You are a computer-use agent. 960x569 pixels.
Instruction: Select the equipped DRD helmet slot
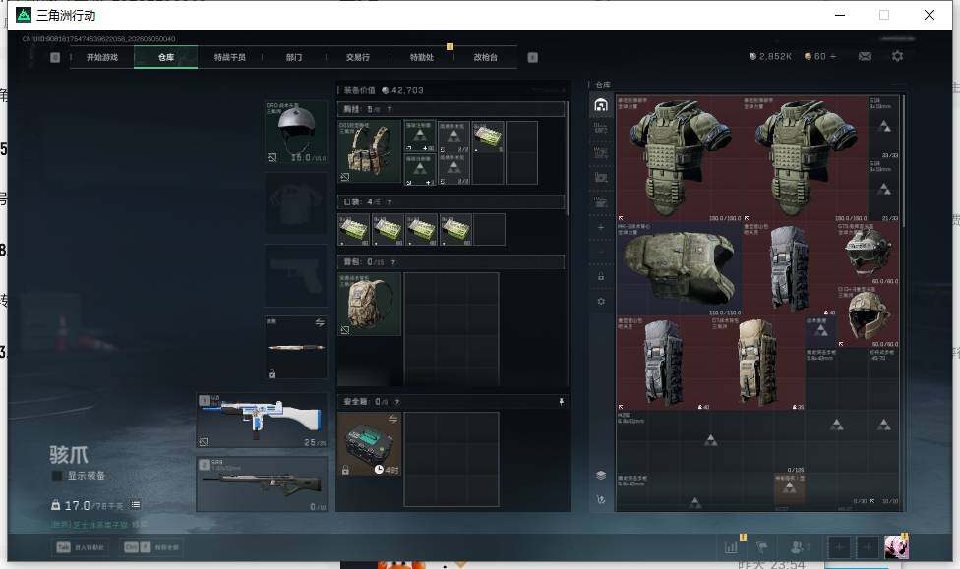click(x=296, y=133)
